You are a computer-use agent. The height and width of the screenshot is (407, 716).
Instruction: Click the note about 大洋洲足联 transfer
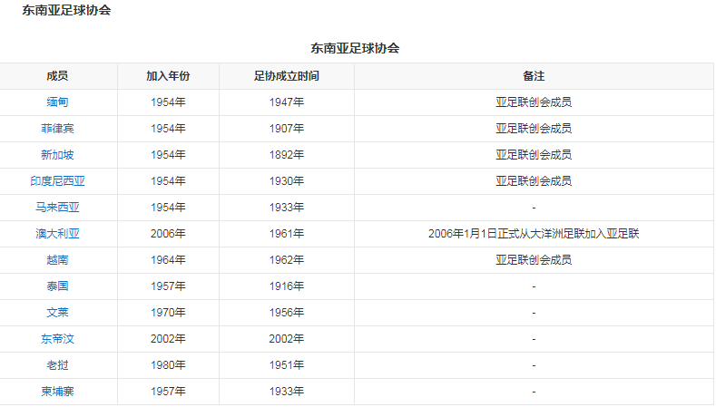(x=534, y=234)
